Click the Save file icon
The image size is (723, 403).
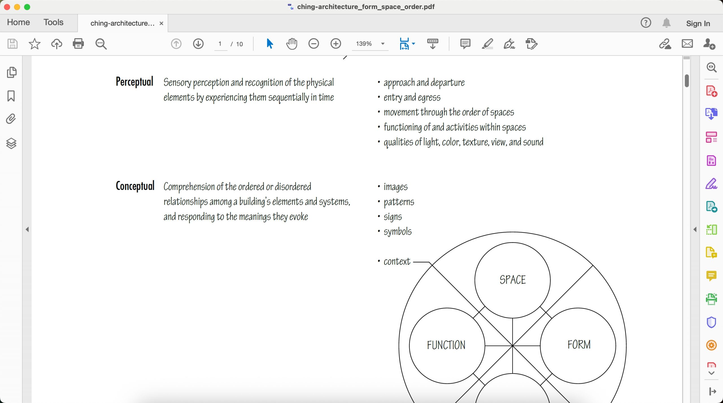click(x=12, y=44)
